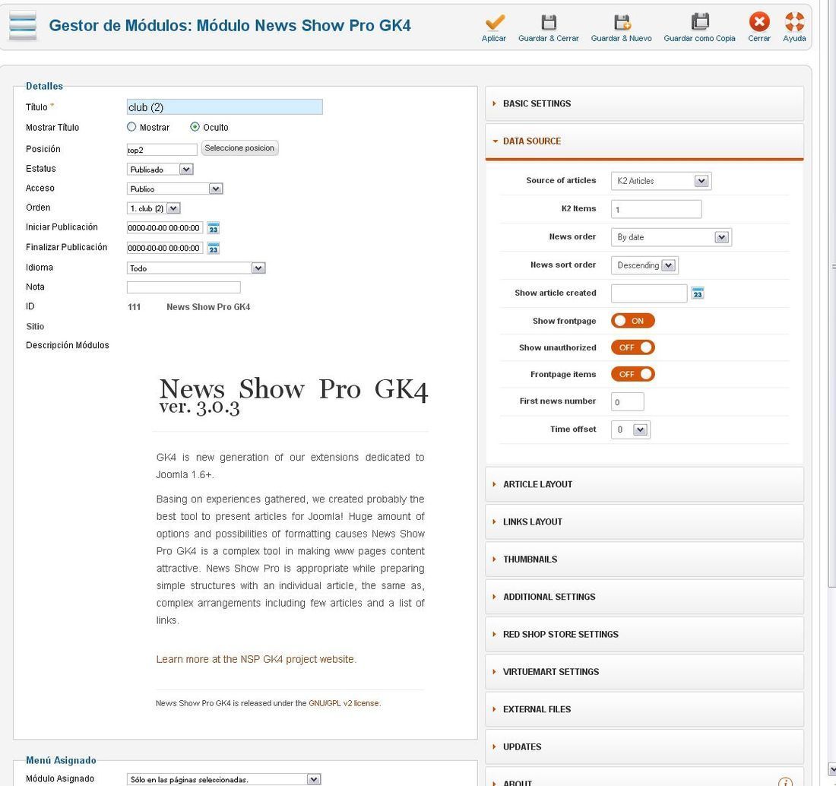Toggle the Show unauthorized switch

633,347
